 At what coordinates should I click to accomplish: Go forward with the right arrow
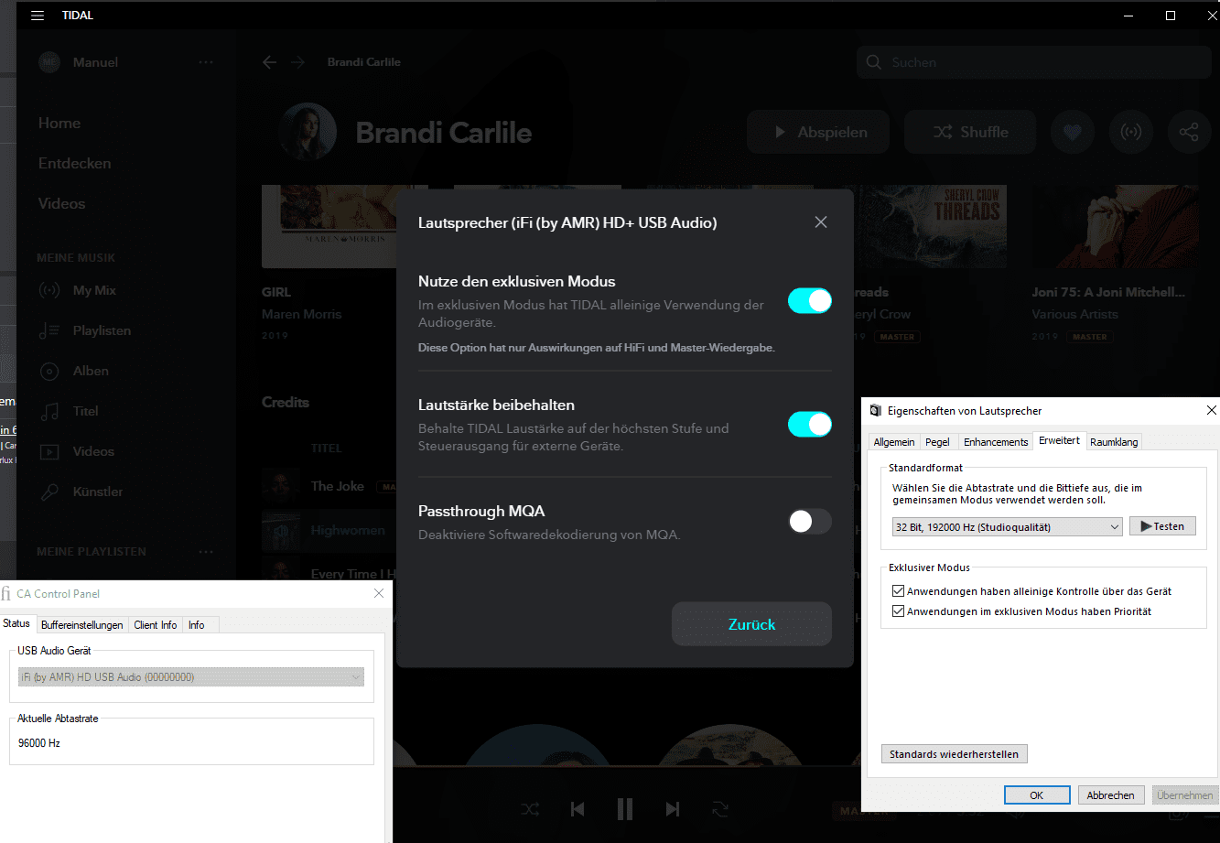[297, 62]
